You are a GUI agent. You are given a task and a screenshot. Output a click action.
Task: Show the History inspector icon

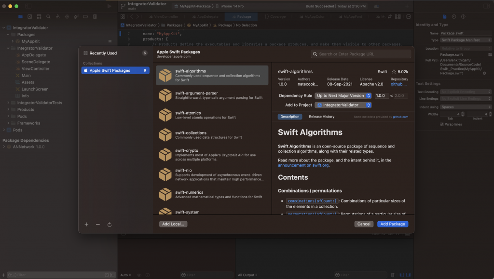(x=454, y=17)
